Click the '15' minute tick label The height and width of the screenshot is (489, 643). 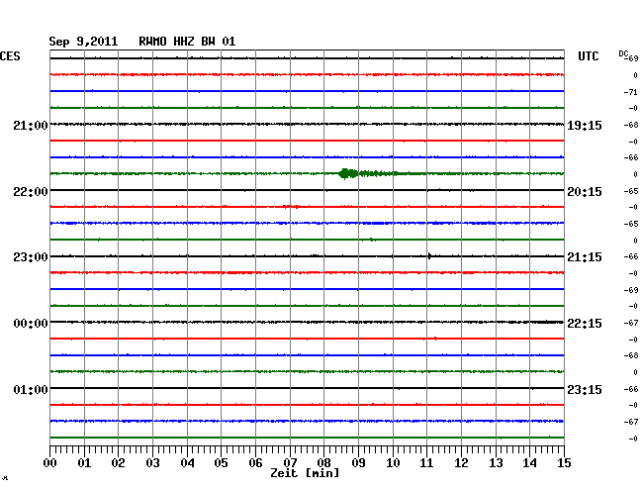564,462
